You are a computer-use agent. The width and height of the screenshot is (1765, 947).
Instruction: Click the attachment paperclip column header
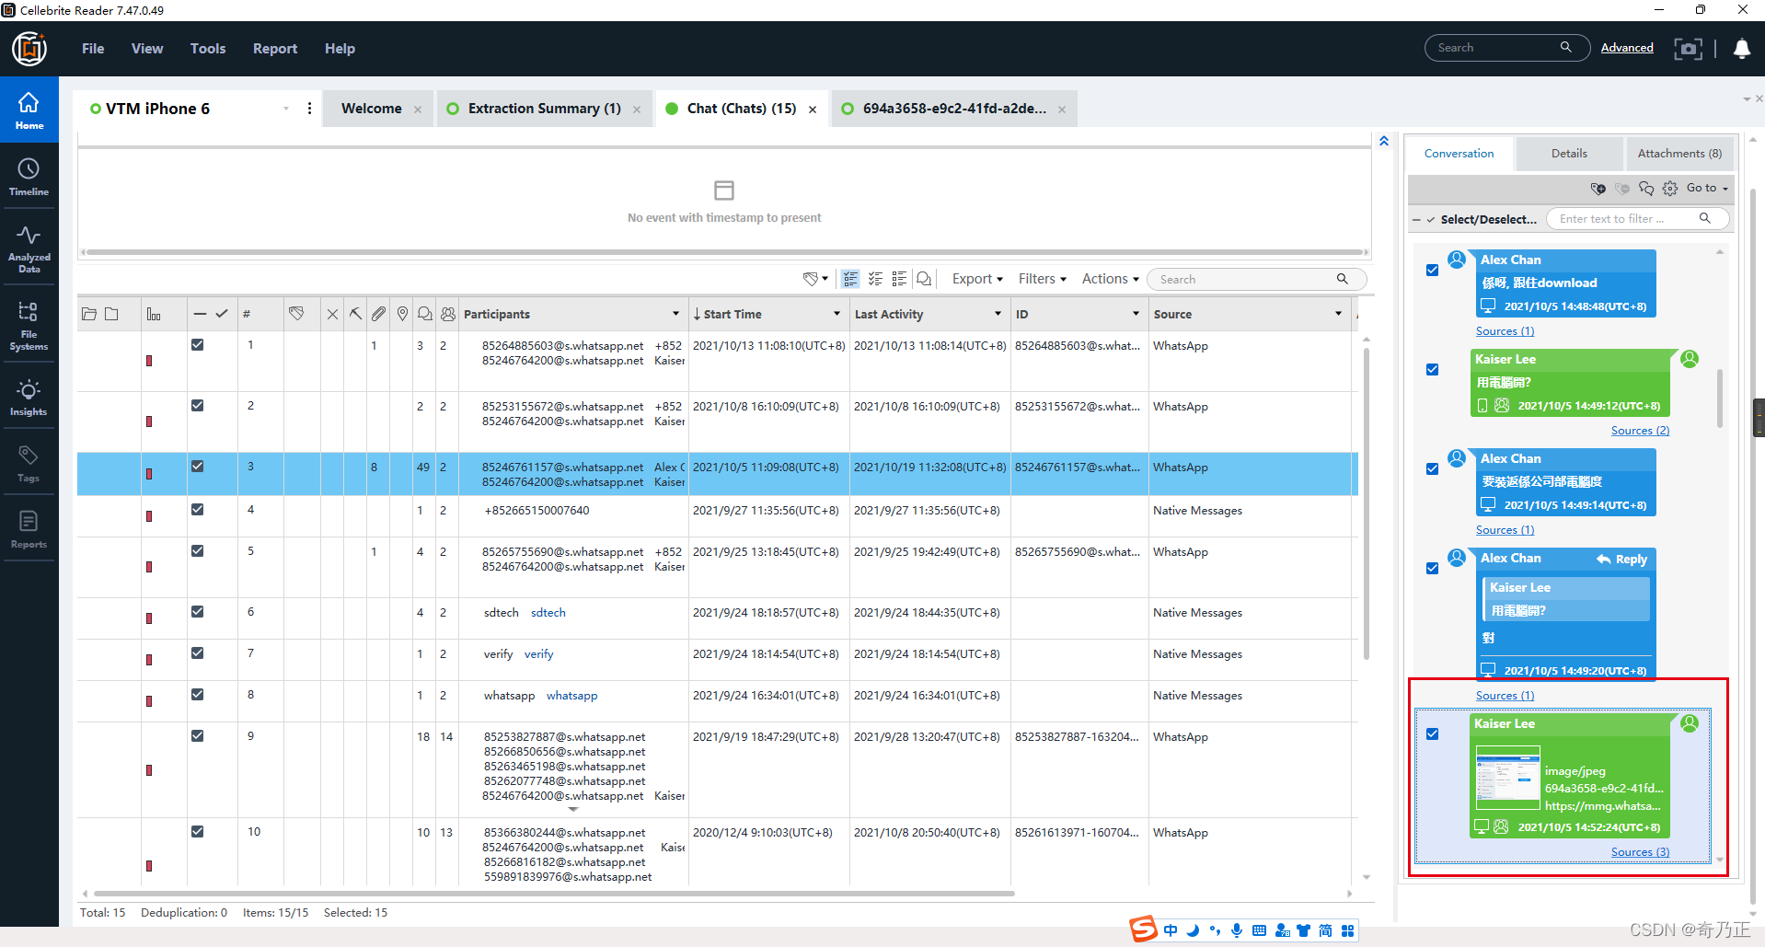click(x=378, y=314)
